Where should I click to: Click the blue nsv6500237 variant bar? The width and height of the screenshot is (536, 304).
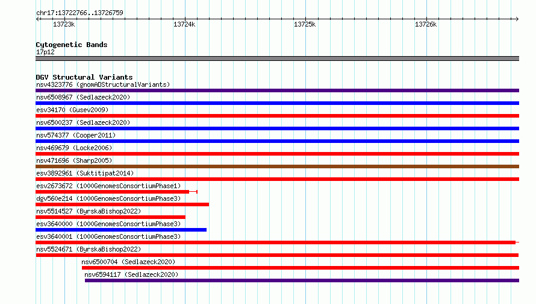point(277,128)
